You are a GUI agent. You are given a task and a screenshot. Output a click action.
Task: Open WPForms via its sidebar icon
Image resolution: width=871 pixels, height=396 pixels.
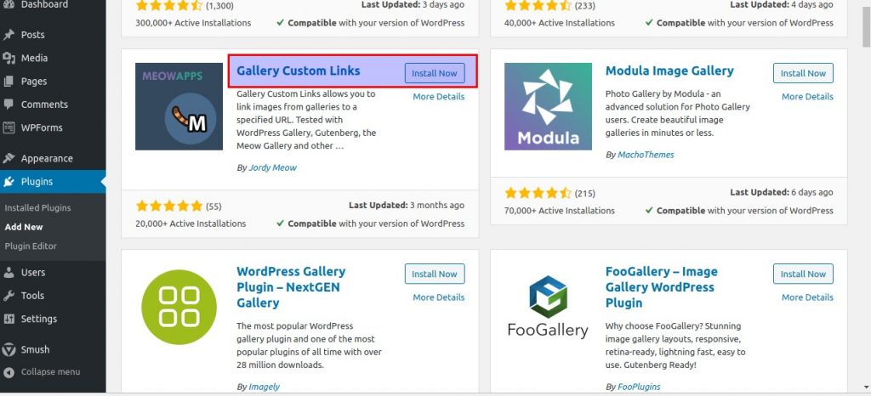click(9, 127)
